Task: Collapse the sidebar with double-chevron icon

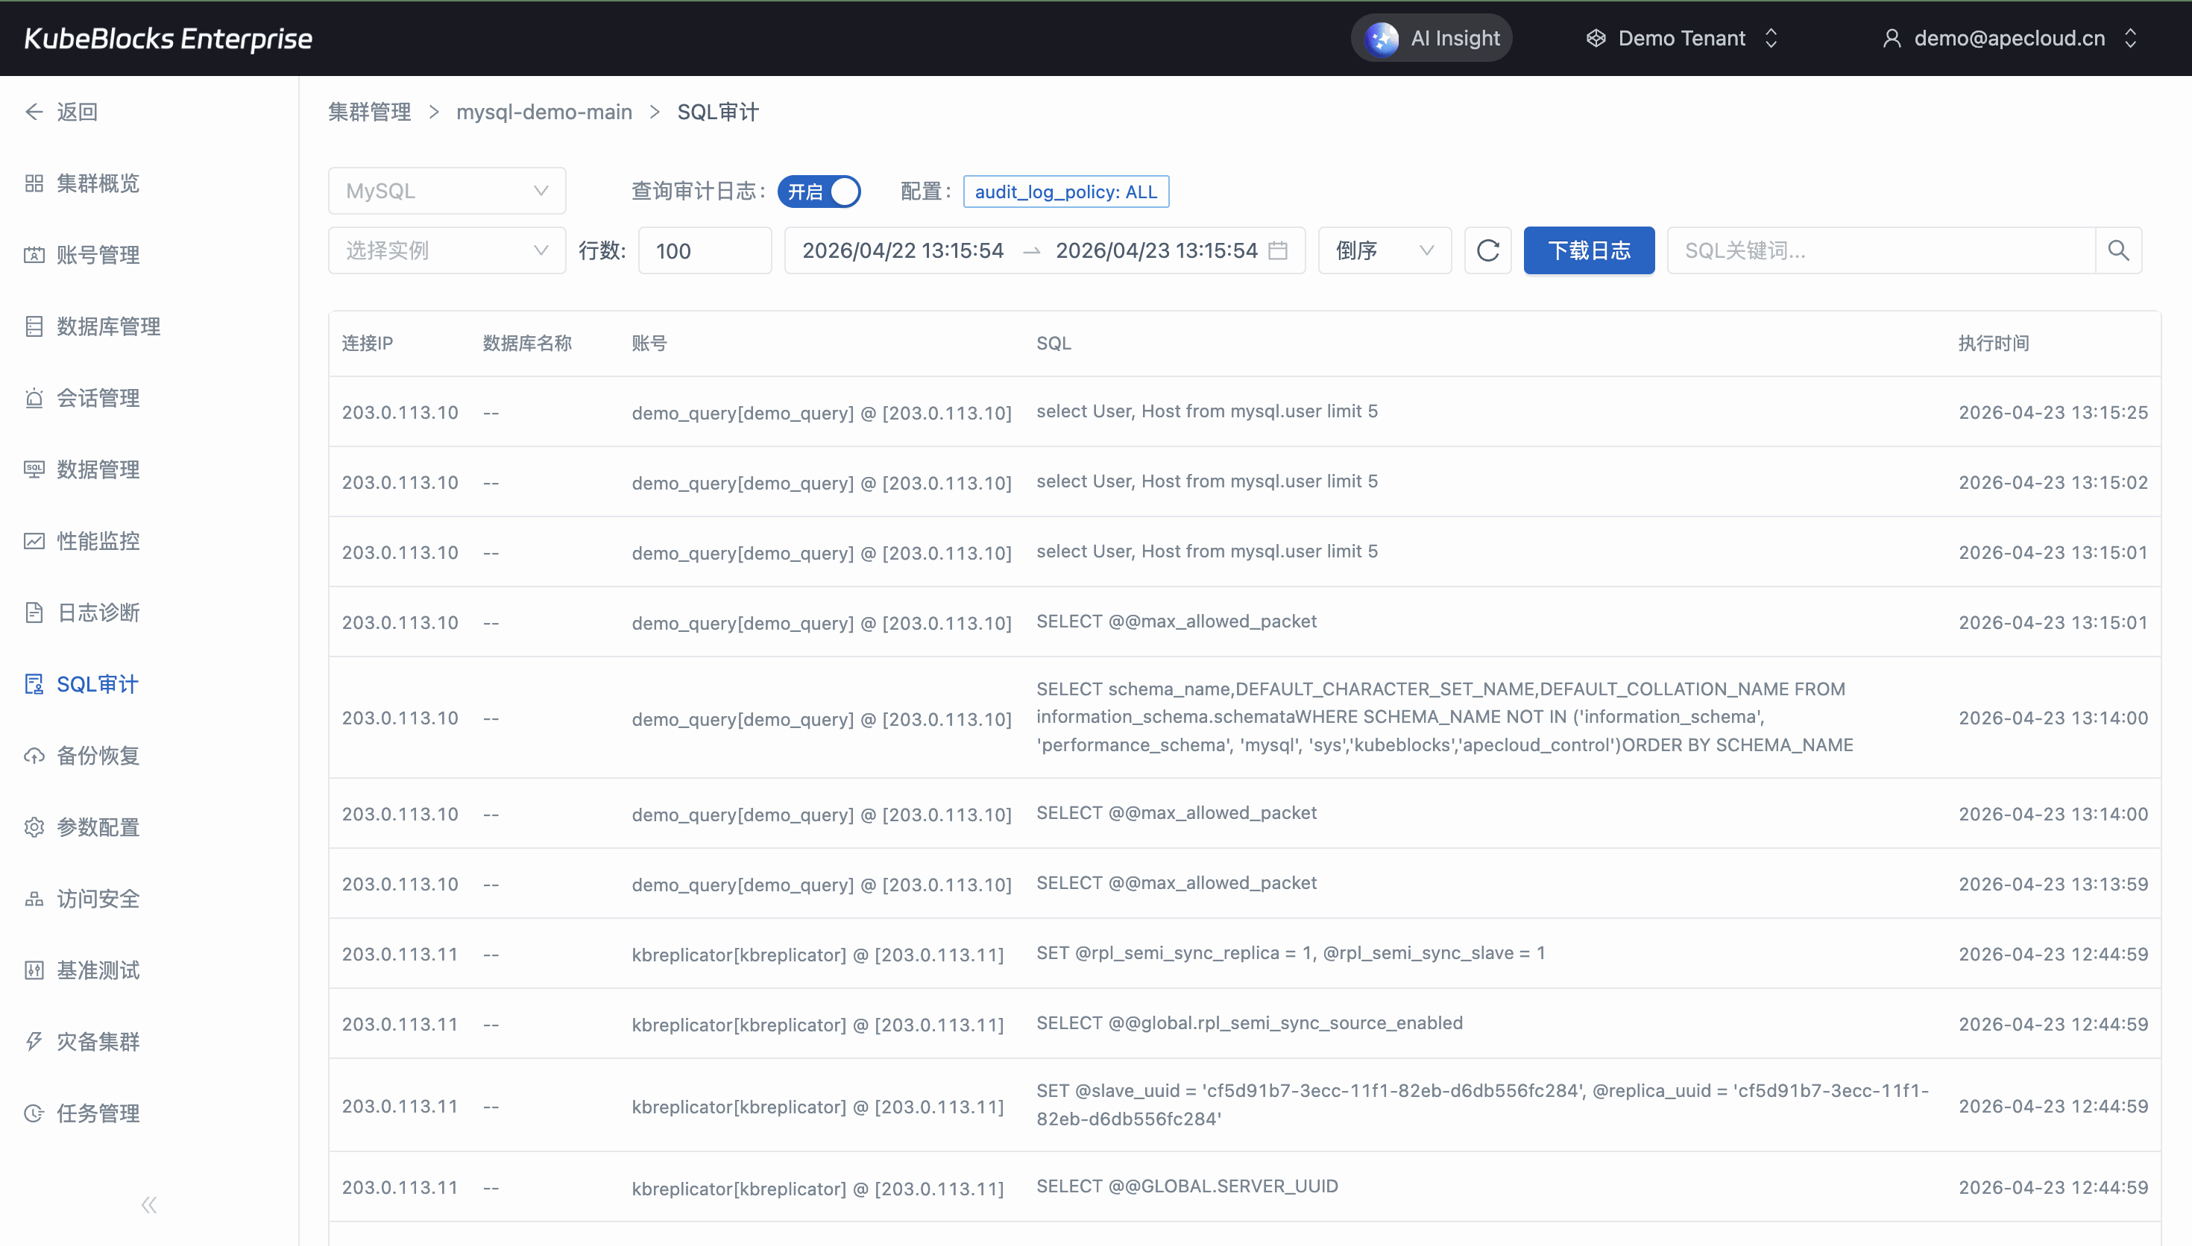Action: (x=149, y=1205)
